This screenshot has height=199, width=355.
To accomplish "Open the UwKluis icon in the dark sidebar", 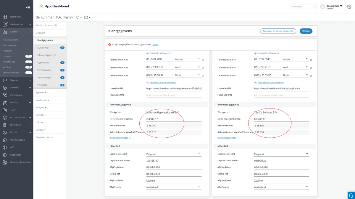I will pyautogui.click(x=5, y=103).
